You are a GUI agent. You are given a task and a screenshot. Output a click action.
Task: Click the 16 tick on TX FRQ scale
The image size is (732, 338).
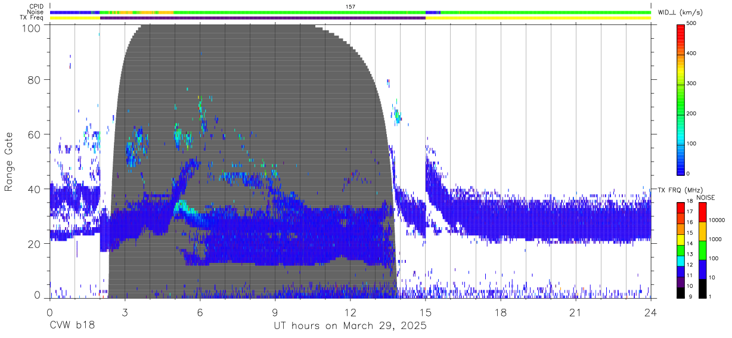pyautogui.click(x=689, y=222)
